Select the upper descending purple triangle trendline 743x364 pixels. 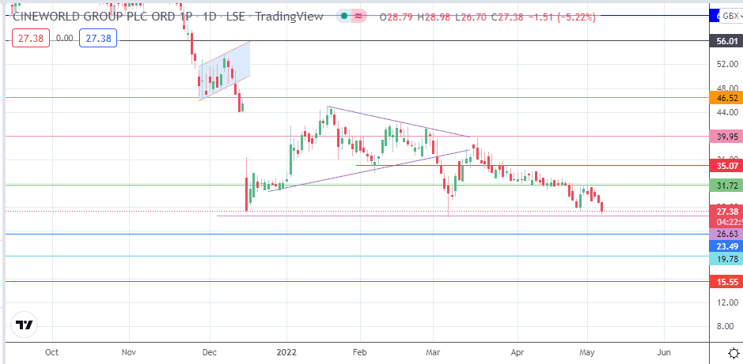point(399,122)
